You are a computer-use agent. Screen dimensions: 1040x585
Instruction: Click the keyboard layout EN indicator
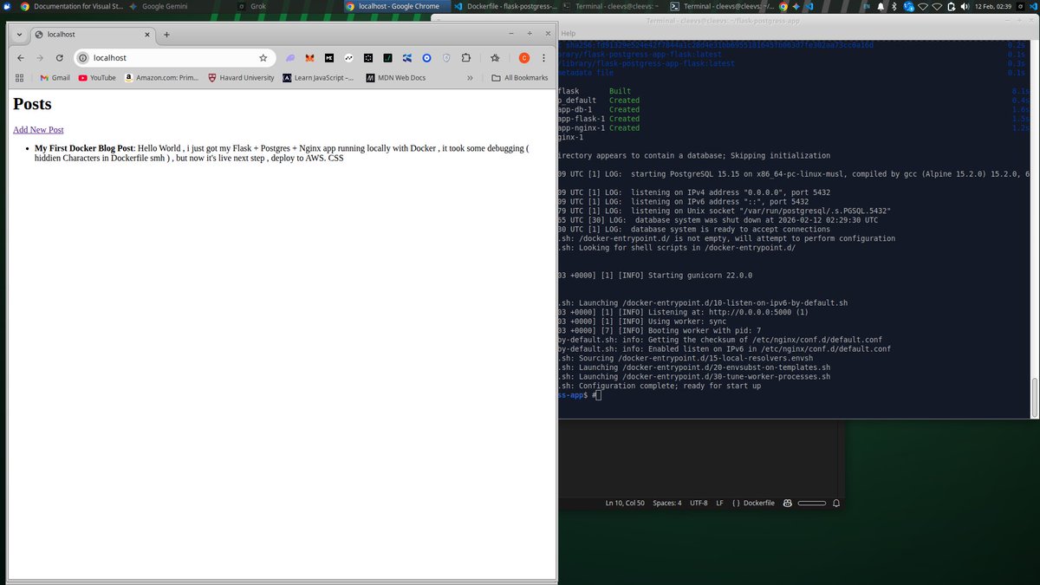pos(868,6)
